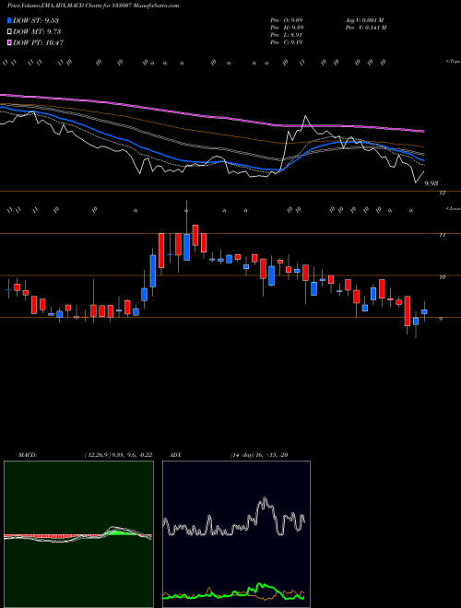The height and width of the screenshot is (608, 461).
Task: Click the 'Pre V: 0.141 M' volume text
Action: [365, 28]
